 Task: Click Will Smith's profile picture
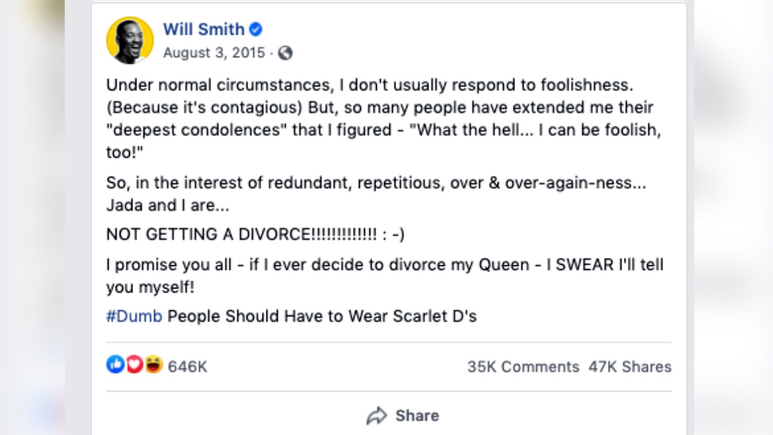129,41
